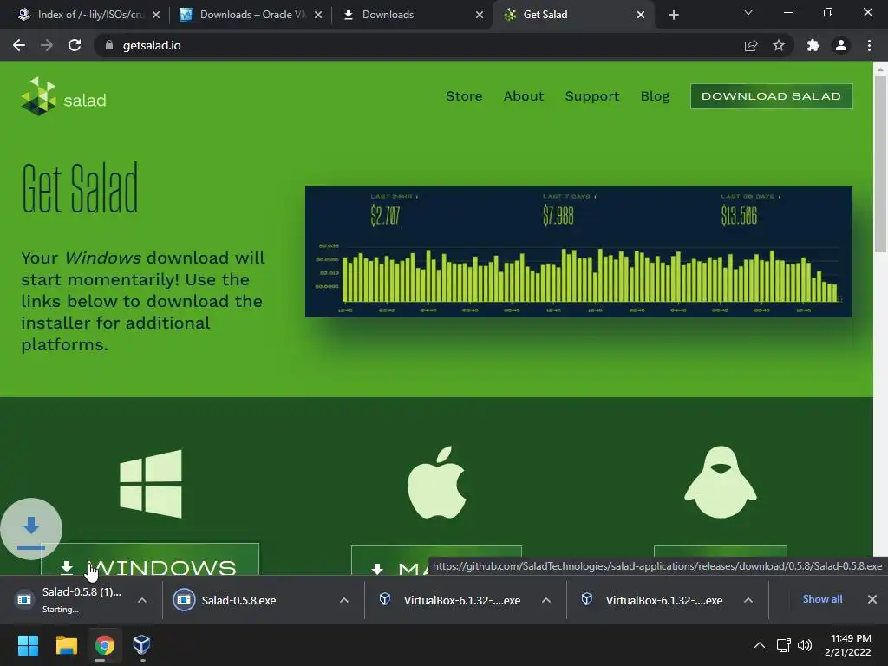The height and width of the screenshot is (666, 888).
Task: Open File Explorer from taskbar
Action: pos(66,644)
